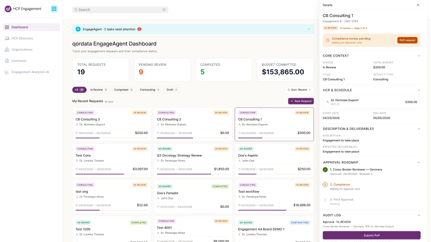Click the calendar icon on Test workflow card
Screen dimensions: 431x242
click(239, 205)
